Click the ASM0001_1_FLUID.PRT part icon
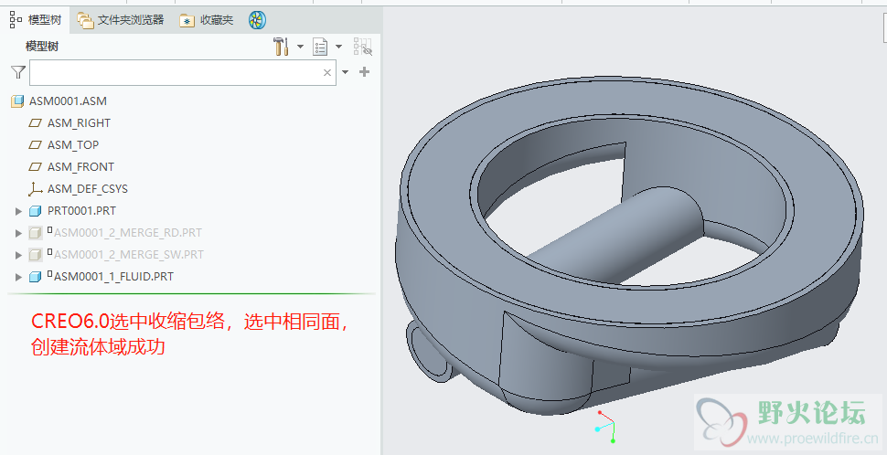Image resolution: width=887 pixels, height=455 pixels. (35, 277)
